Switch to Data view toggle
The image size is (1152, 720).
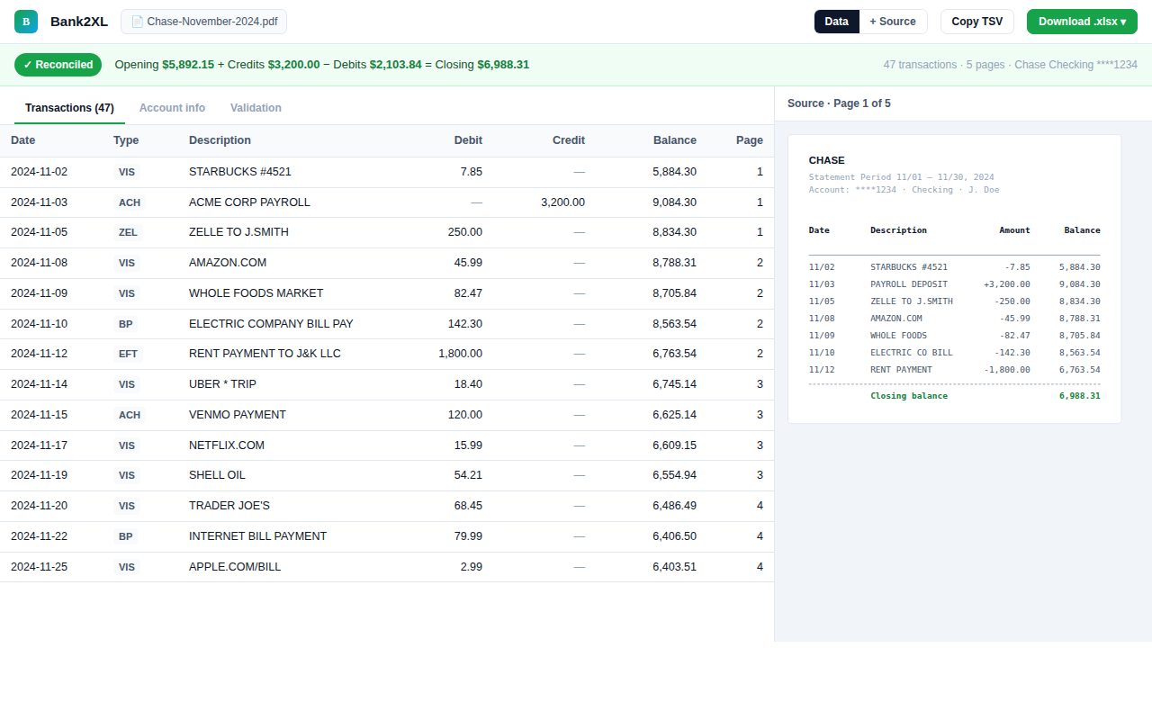pos(836,22)
